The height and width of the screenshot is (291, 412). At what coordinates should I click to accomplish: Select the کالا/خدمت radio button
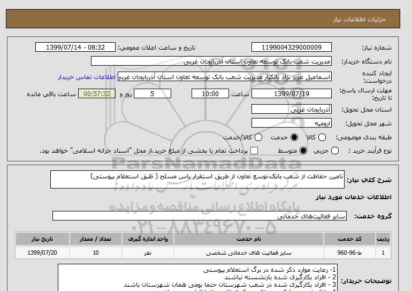(x=258, y=137)
